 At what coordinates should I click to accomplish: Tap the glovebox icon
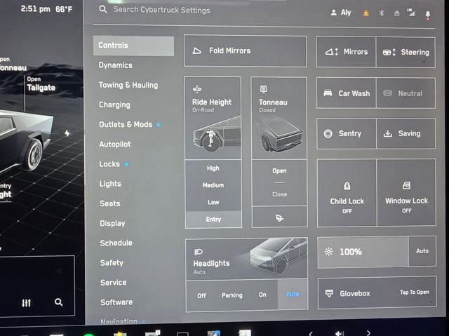pos(329,293)
